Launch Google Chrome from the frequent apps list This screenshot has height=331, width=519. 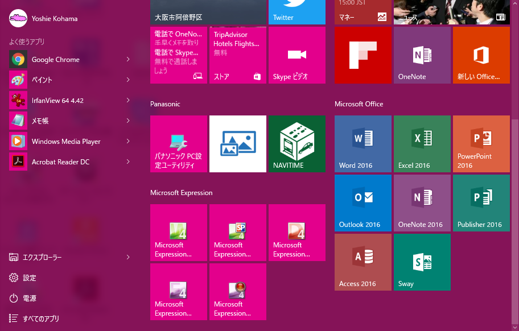pos(56,60)
